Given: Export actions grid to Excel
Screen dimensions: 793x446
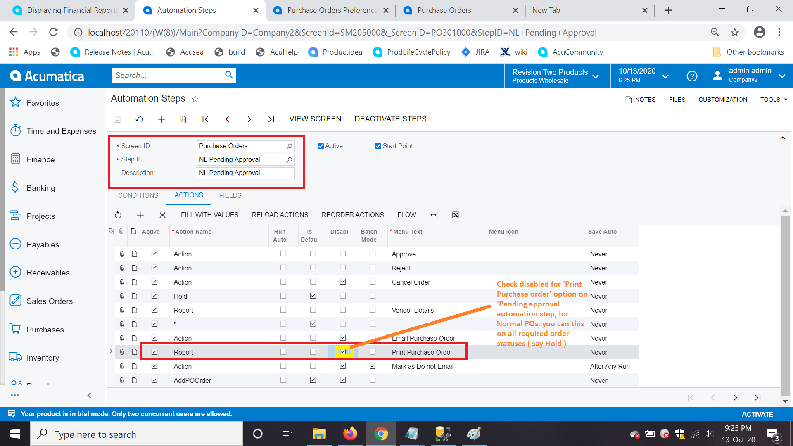Looking at the screenshot, I should [x=456, y=215].
